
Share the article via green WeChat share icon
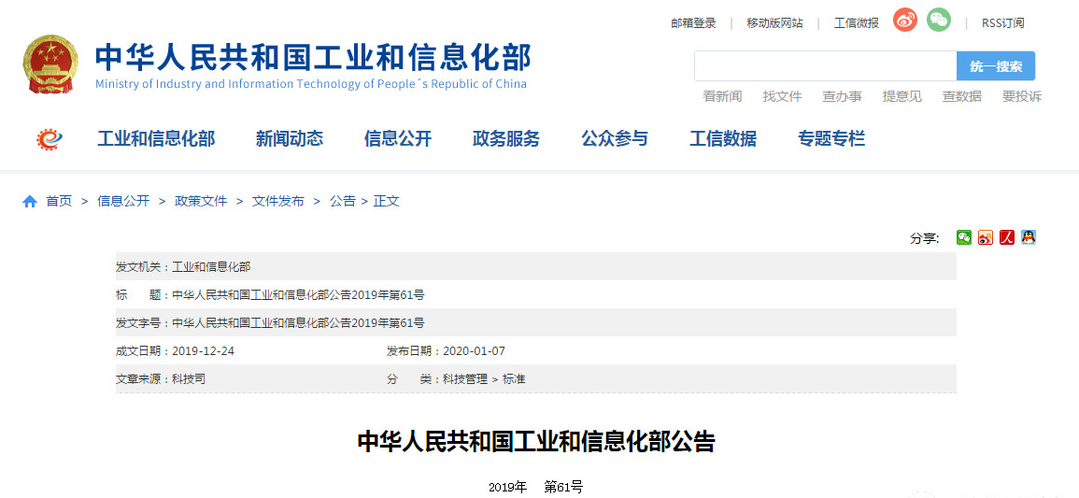963,237
